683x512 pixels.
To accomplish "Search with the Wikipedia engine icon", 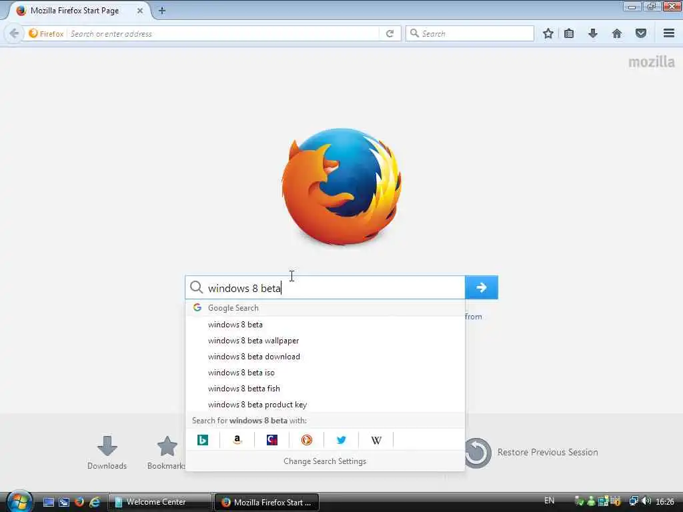I will pyautogui.click(x=376, y=440).
